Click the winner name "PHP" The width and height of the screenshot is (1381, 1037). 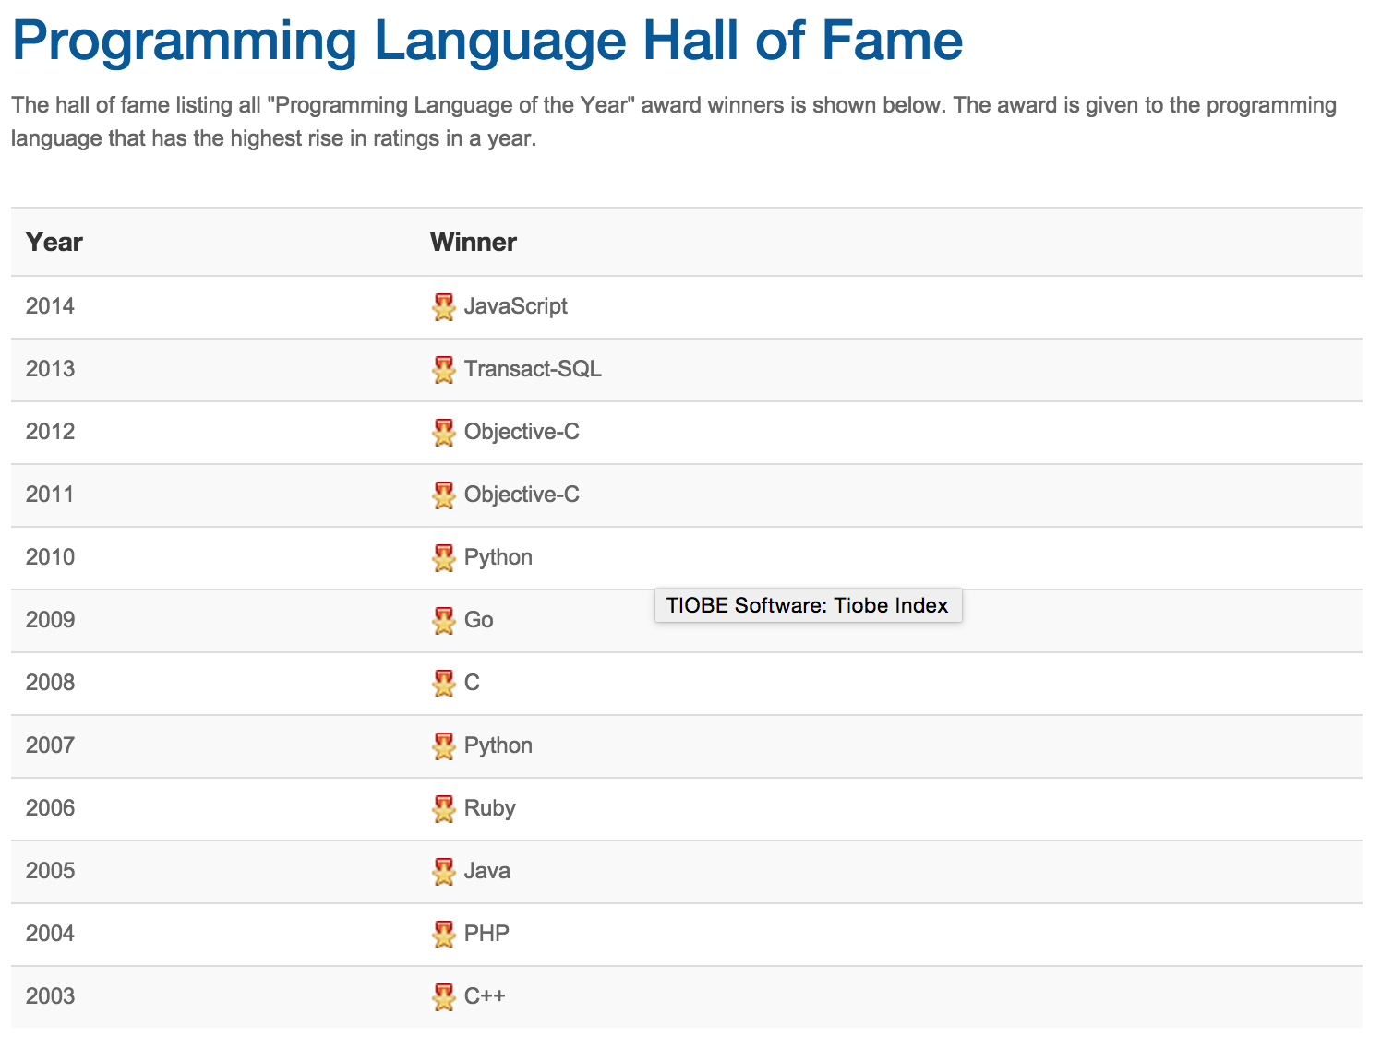pos(486,934)
